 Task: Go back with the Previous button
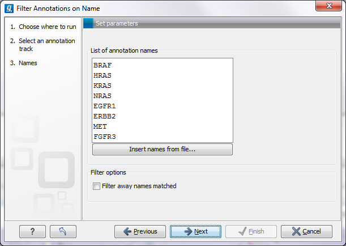pos(140,231)
